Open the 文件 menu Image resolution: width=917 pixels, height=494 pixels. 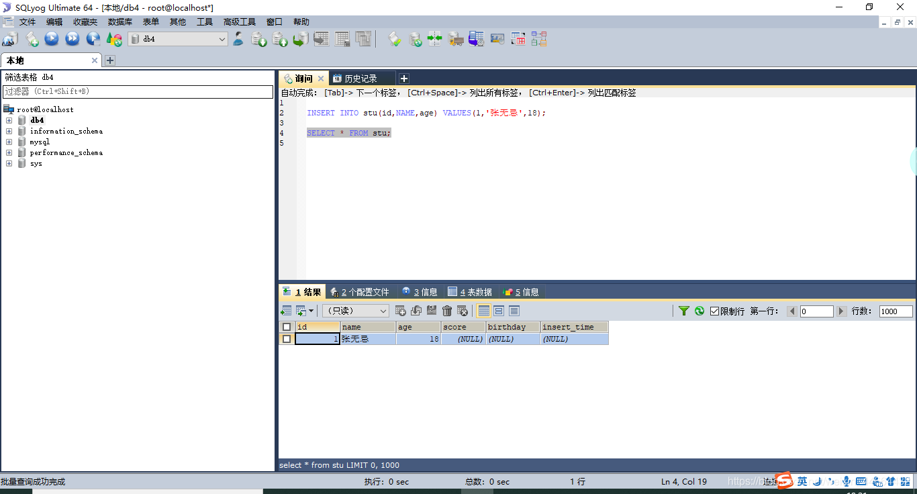[x=28, y=22]
